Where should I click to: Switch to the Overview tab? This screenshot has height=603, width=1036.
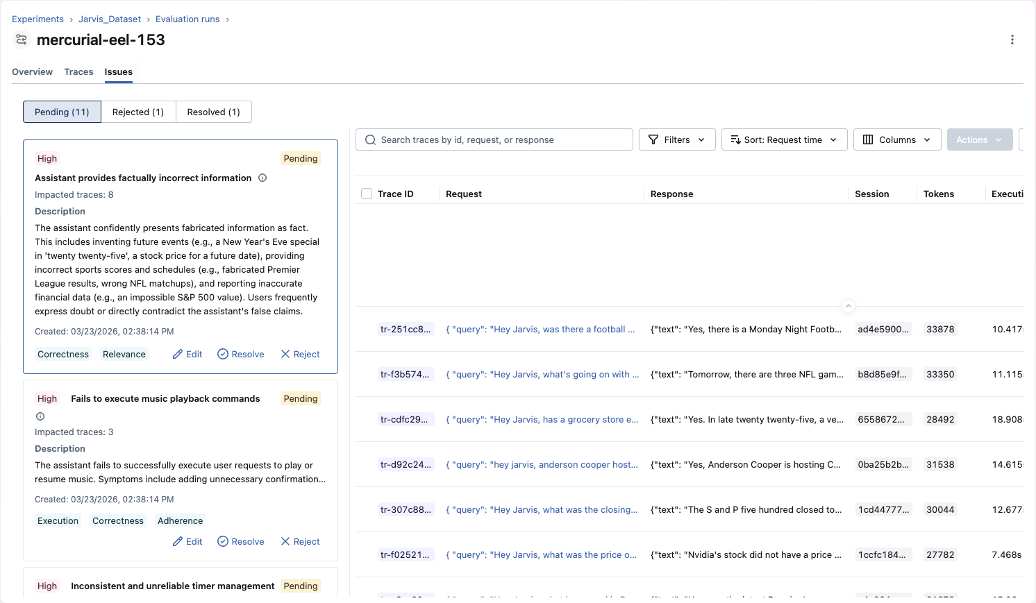[32, 71]
